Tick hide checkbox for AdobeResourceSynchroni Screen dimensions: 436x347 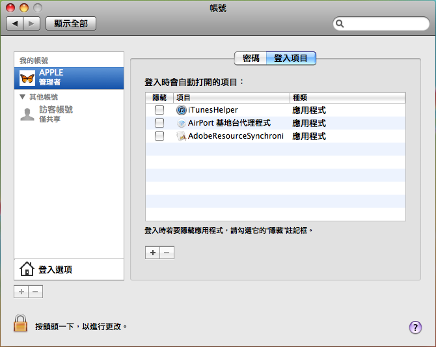(159, 136)
